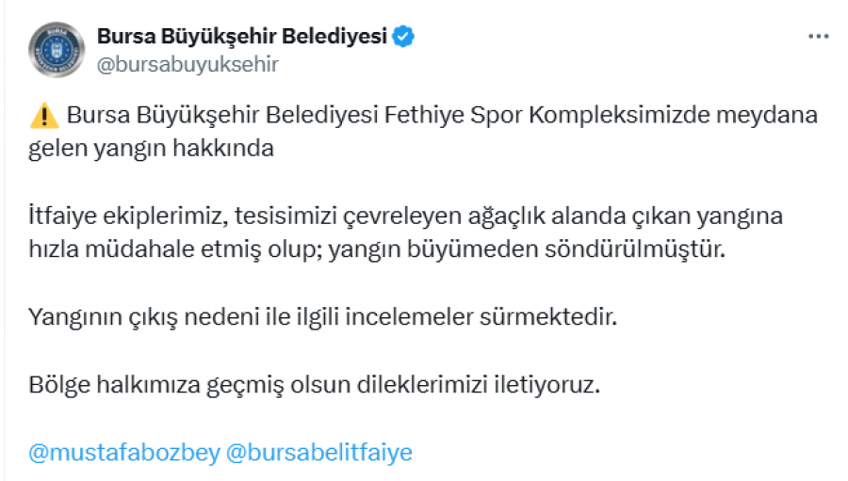Click the text 'hızla müdahale etmiş olup'
848x481 pixels.
click(x=176, y=249)
